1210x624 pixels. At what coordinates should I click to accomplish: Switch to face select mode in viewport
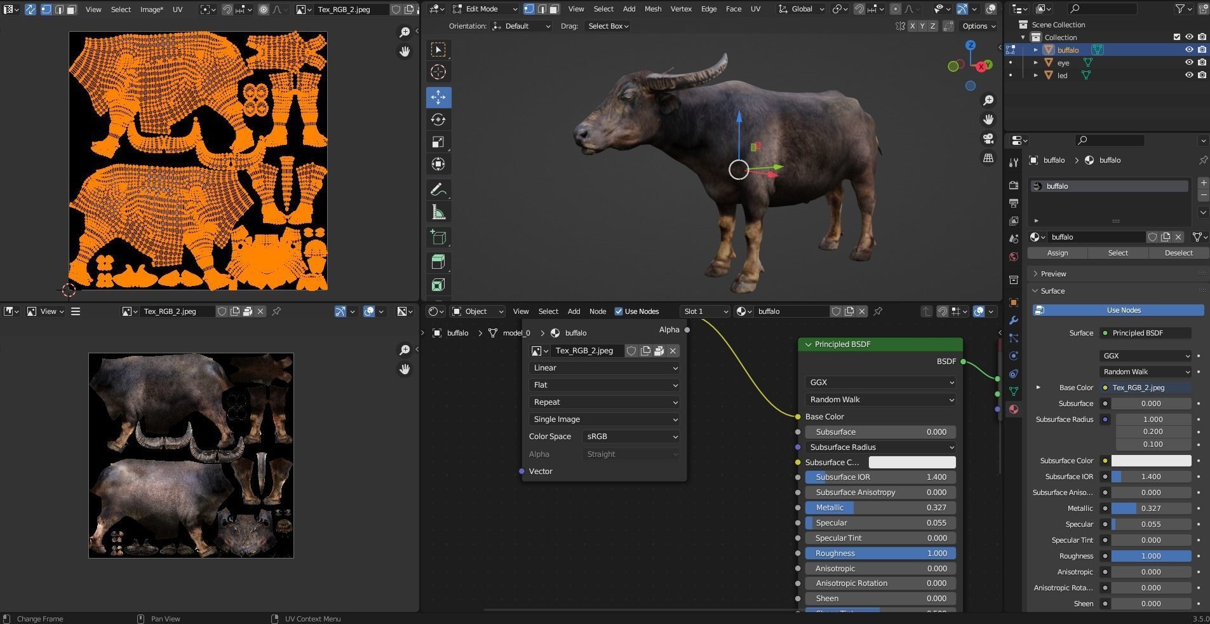pyautogui.click(x=554, y=9)
